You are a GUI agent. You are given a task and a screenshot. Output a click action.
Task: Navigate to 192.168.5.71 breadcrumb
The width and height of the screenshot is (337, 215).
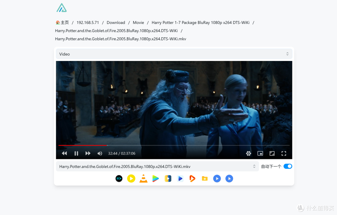pos(88,22)
